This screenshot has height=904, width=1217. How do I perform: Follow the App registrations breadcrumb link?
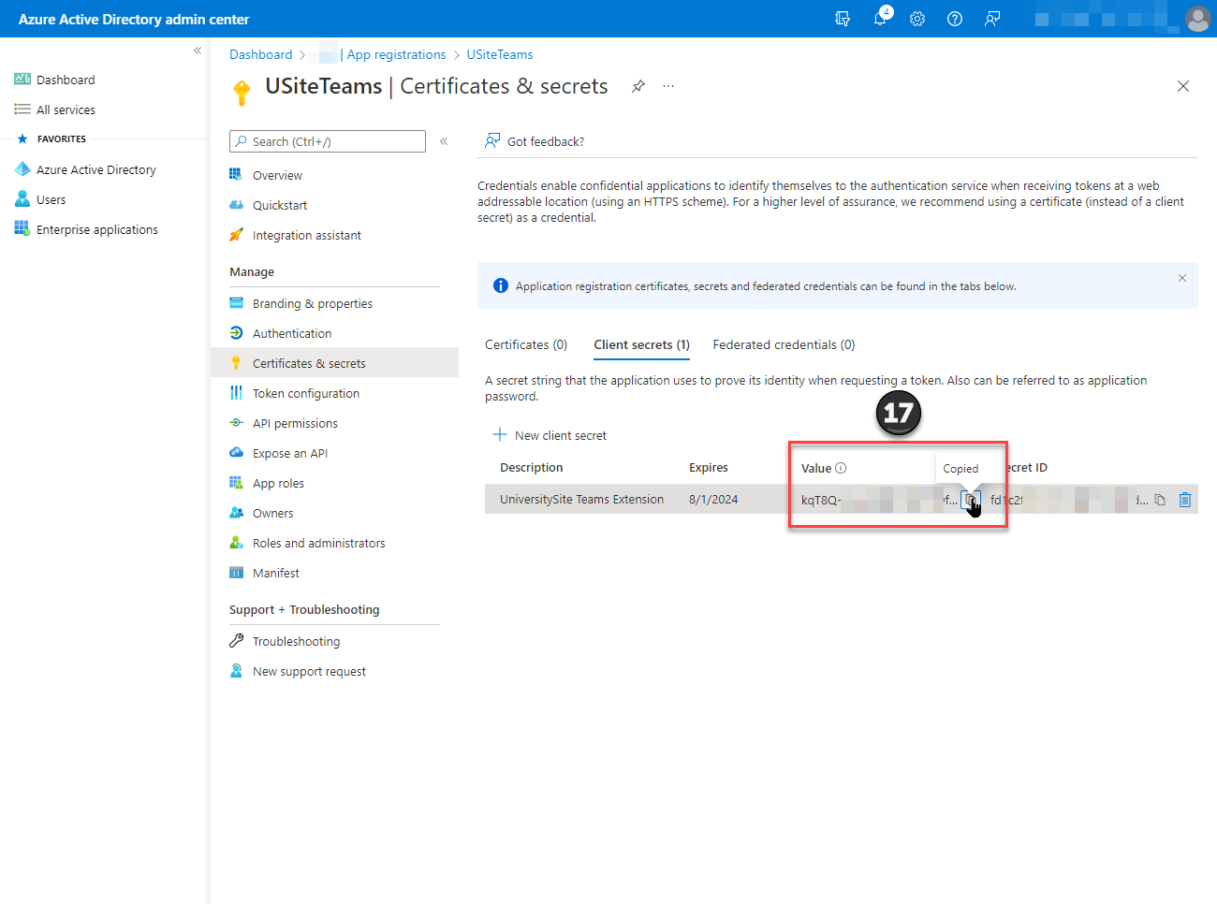(x=396, y=54)
